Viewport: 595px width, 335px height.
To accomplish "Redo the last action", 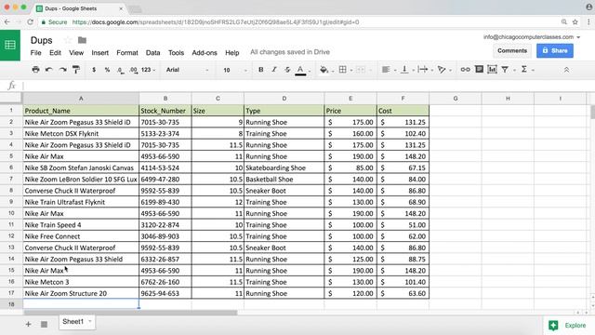I will coord(62,70).
